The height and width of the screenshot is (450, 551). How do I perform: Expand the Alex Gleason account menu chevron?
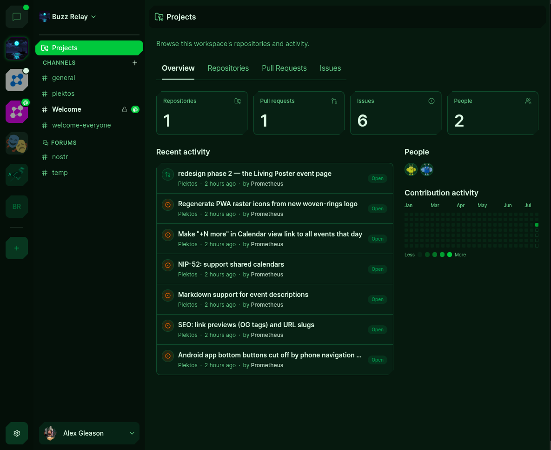coord(132,433)
